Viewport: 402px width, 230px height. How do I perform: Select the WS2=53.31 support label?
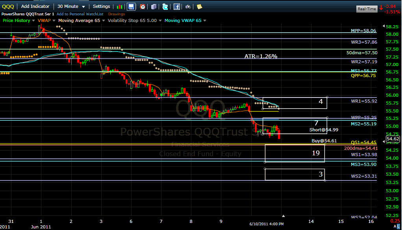[x=364, y=176]
